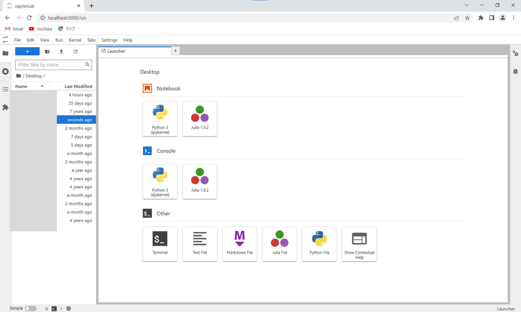Open the Debugger bug icon on right

click(515, 71)
